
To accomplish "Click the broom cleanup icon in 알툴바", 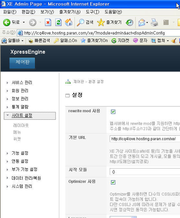I will [x=174, y=41].
